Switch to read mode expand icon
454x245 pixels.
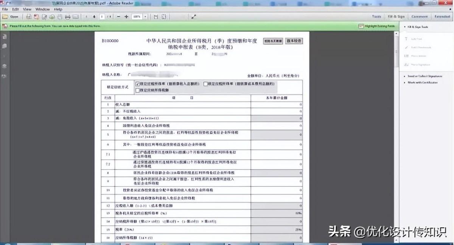[194, 17]
